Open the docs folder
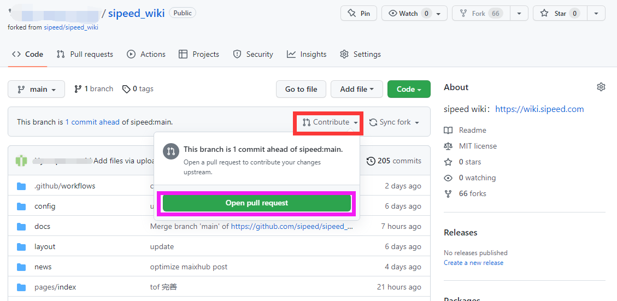Screen dimensions: 617x301 [43, 226]
